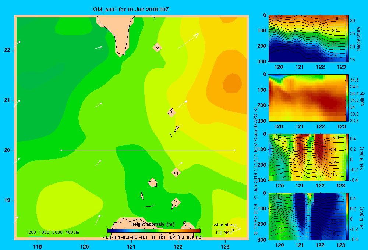
Task: Click the island near 19.3N 121.45E
Action: pos(153,183)
